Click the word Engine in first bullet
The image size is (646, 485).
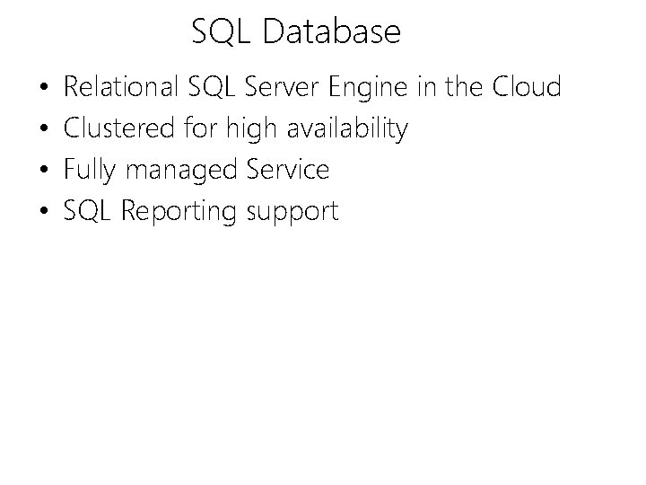coord(368,88)
